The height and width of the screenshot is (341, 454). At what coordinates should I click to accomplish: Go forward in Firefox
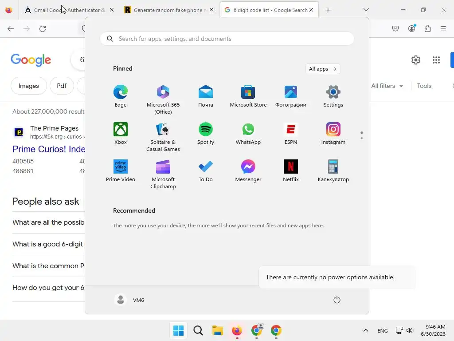point(27,28)
